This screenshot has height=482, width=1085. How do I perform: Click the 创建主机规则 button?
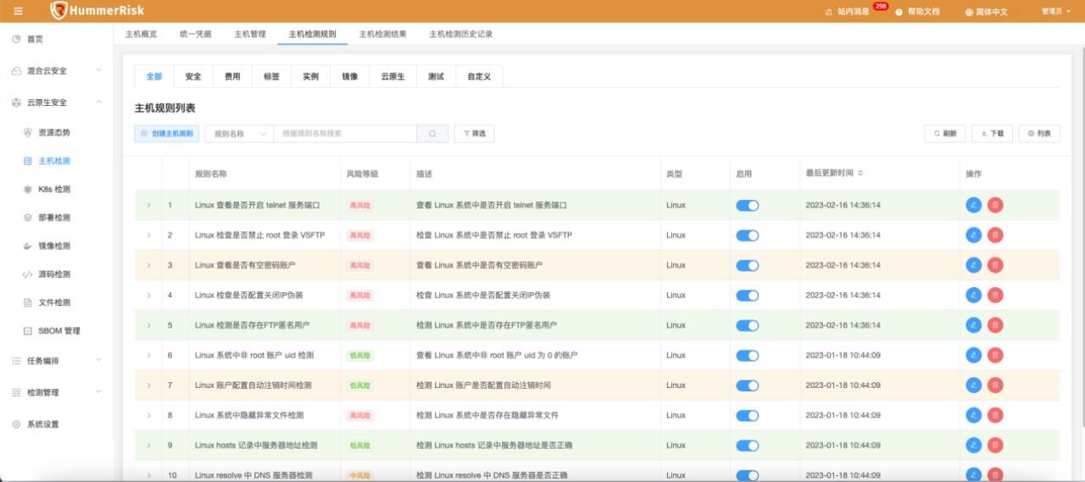pyautogui.click(x=166, y=134)
